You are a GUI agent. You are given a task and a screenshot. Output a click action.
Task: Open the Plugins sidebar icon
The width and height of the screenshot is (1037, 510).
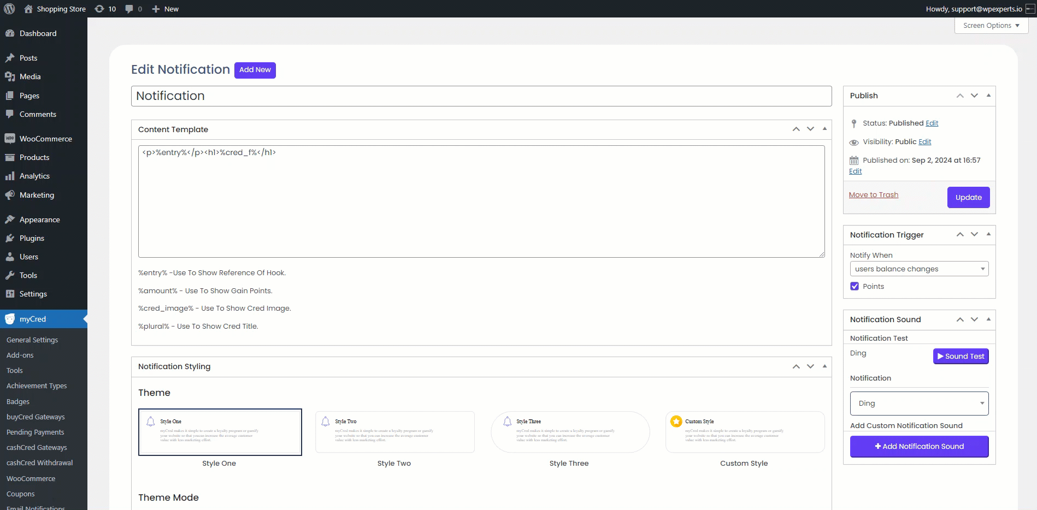coord(10,238)
